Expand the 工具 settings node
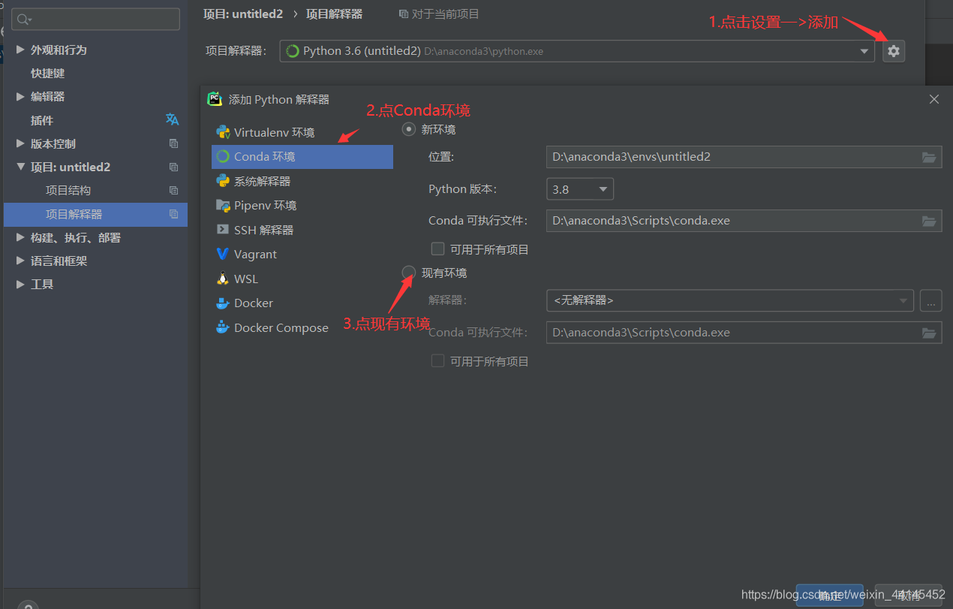This screenshot has height=609, width=953. 20,284
